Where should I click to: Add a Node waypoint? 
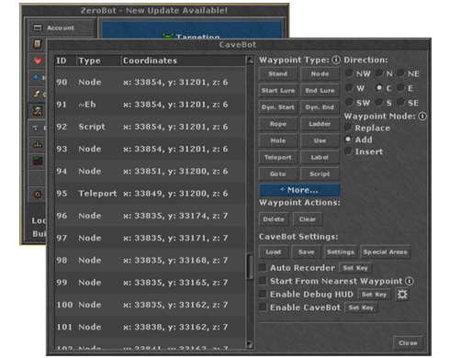[320, 73]
